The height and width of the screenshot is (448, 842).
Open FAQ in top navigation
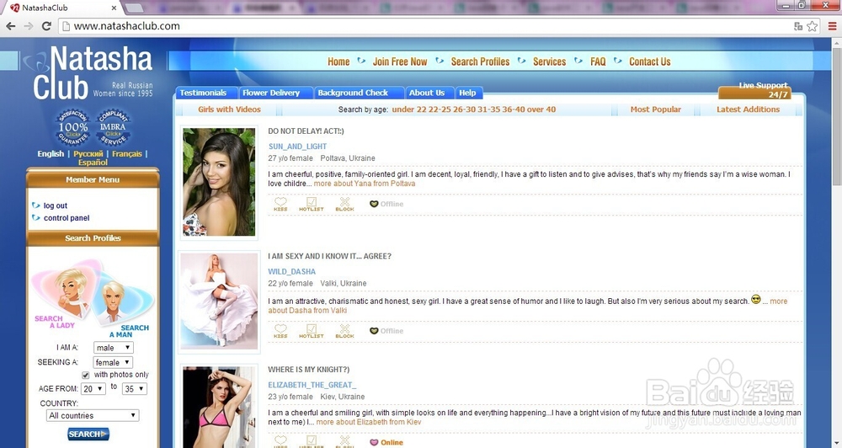pos(598,61)
